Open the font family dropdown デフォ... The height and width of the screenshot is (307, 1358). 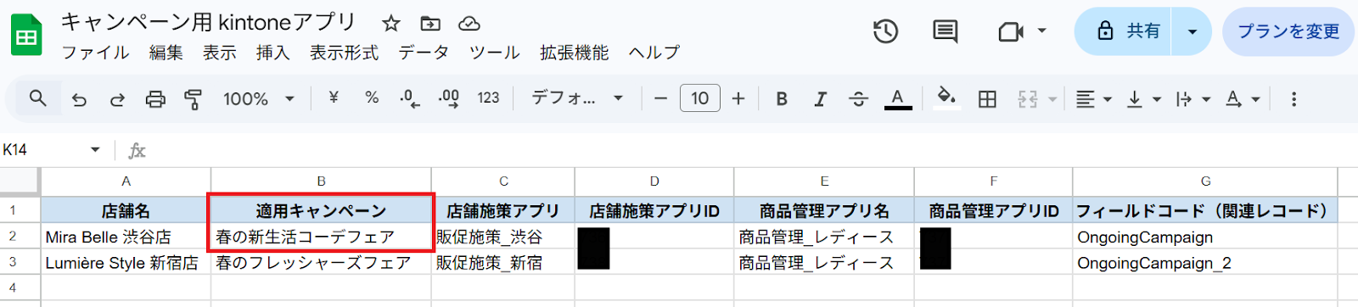coord(577,98)
